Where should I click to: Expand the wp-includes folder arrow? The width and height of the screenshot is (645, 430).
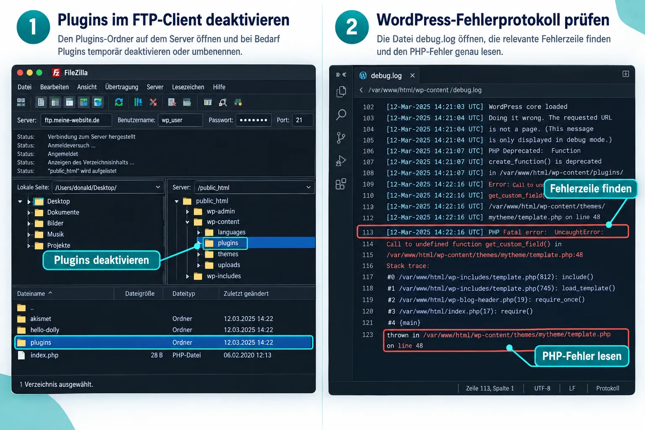188,276
